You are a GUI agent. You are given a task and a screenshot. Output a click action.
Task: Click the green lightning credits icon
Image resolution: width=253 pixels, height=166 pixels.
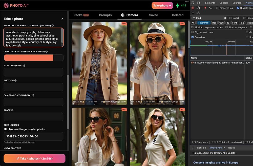coord(178,5)
